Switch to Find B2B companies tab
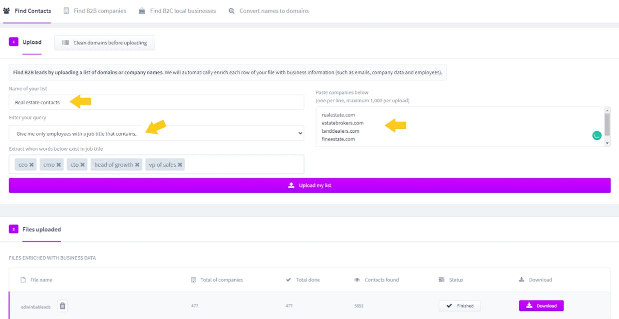 [95, 11]
